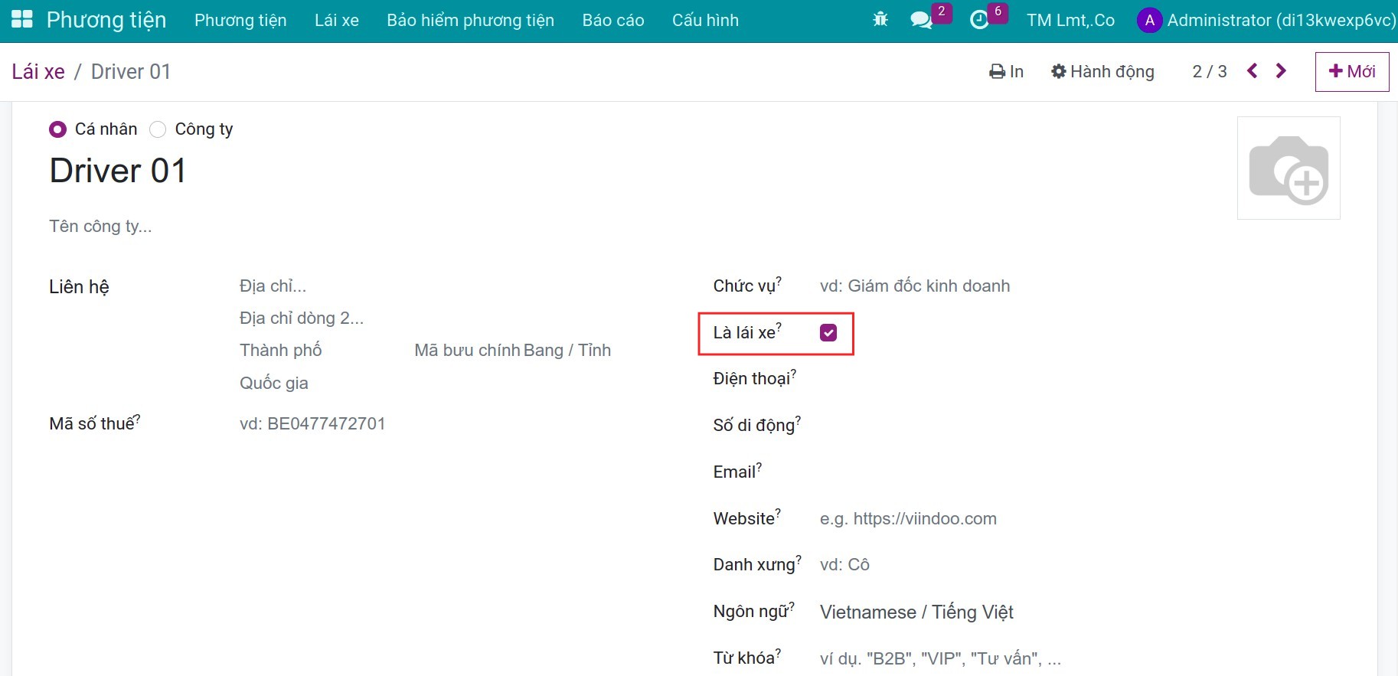
Task: Open the Phương tiện menu item
Action: 240,21
